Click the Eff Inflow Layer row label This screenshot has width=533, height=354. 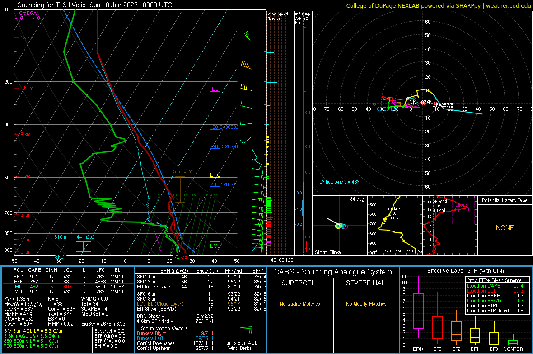coord(153,287)
